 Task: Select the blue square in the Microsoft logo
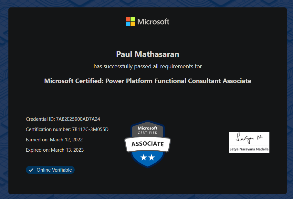127,23
